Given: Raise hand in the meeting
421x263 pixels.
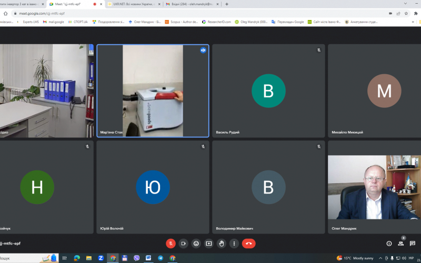Looking at the screenshot, I should [x=222, y=244].
